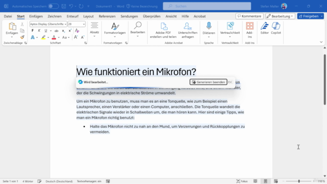
Task: Expand font color dropdown arrow
Action: coord(59,37)
